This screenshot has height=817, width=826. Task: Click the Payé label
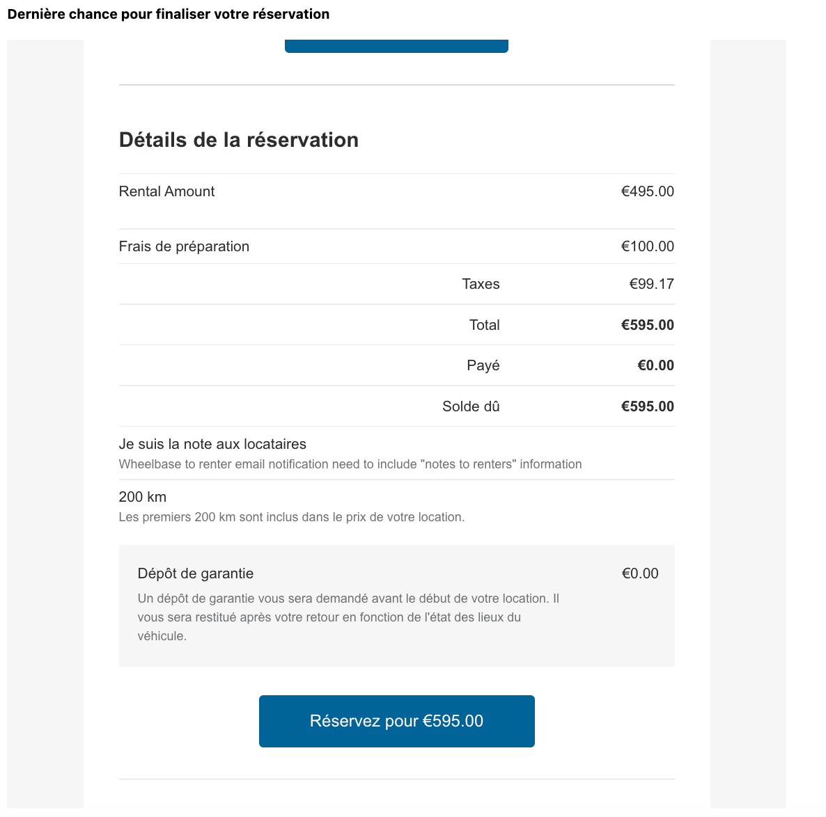(x=483, y=365)
